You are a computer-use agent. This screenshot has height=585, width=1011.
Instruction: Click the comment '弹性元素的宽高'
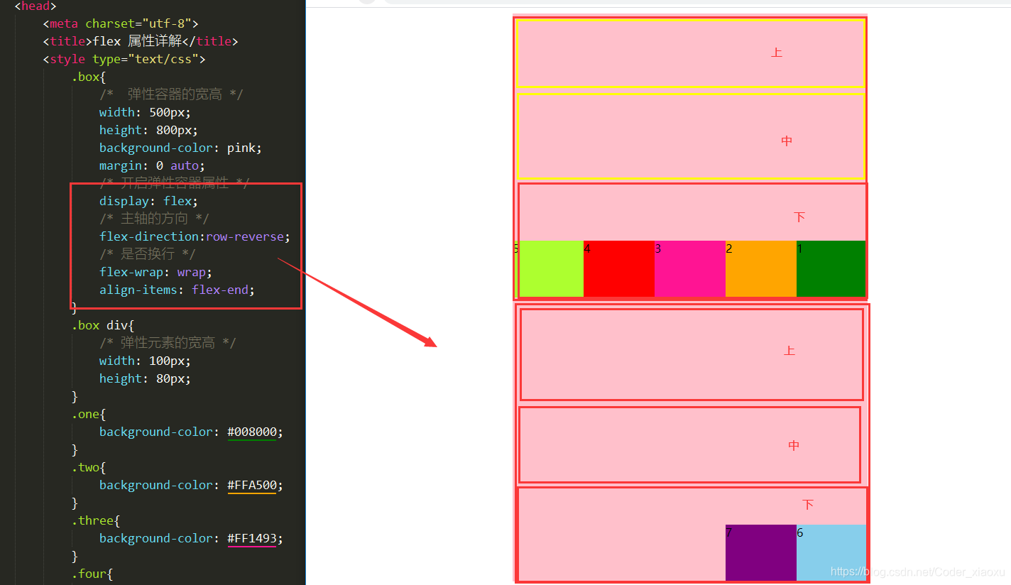point(168,343)
